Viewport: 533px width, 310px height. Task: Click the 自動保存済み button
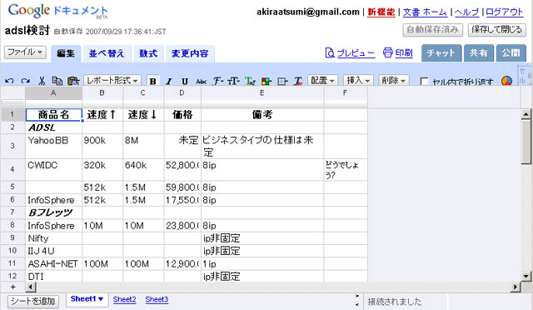[432, 30]
